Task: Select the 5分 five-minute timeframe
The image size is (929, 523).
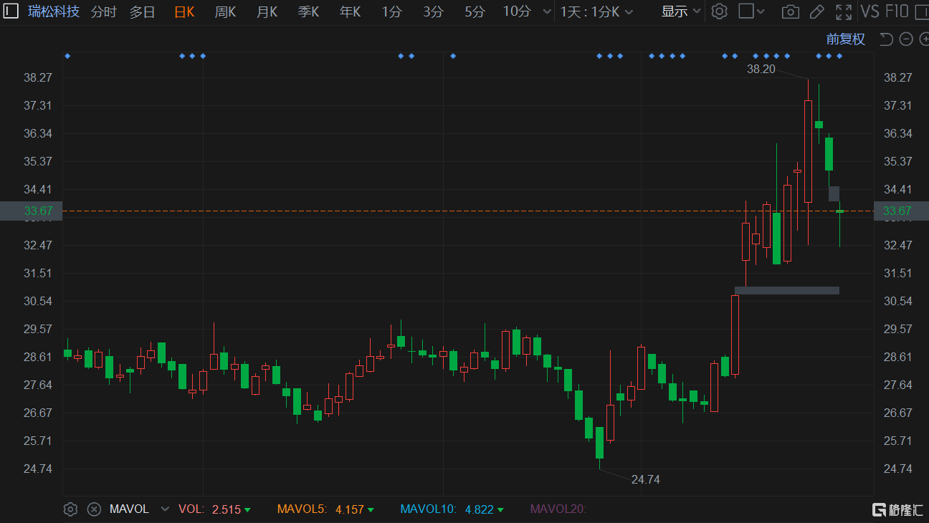Action: tap(475, 12)
